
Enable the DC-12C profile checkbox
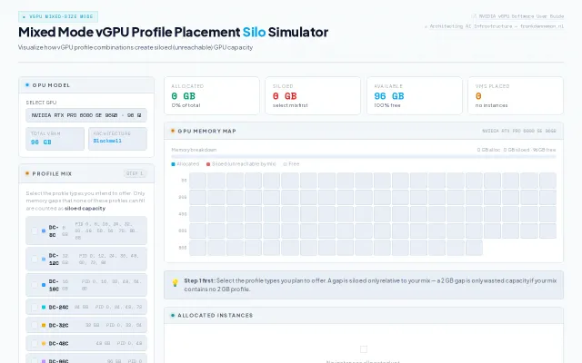pyautogui.click(x=35, y=259)
